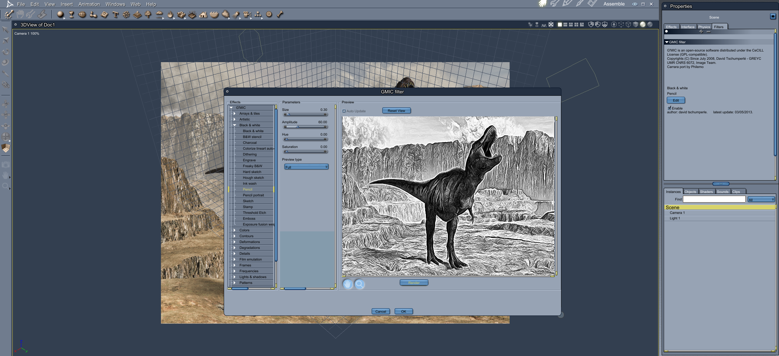Open the All filter dropdown in Instances
This screenshot has height=356, width=779.
point(761,199)
